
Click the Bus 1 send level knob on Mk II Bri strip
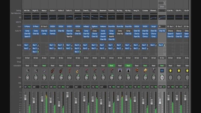(x=30, y=45)
